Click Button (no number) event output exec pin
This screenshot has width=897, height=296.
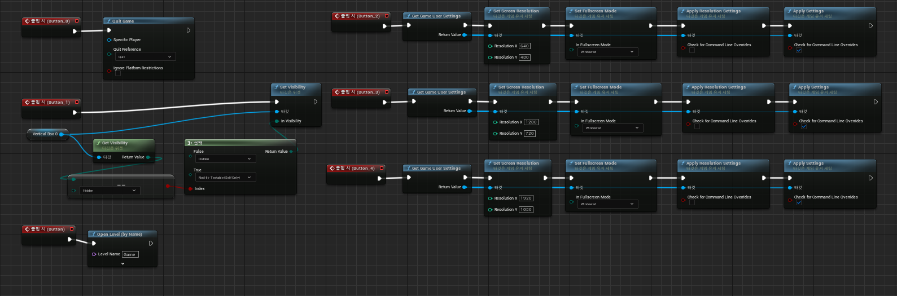(x=70, y=240)
